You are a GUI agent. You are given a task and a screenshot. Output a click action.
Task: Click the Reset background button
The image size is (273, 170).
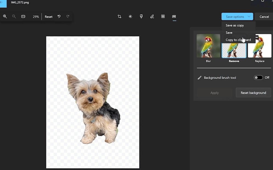pyautogui.click(x=253, y=93)
